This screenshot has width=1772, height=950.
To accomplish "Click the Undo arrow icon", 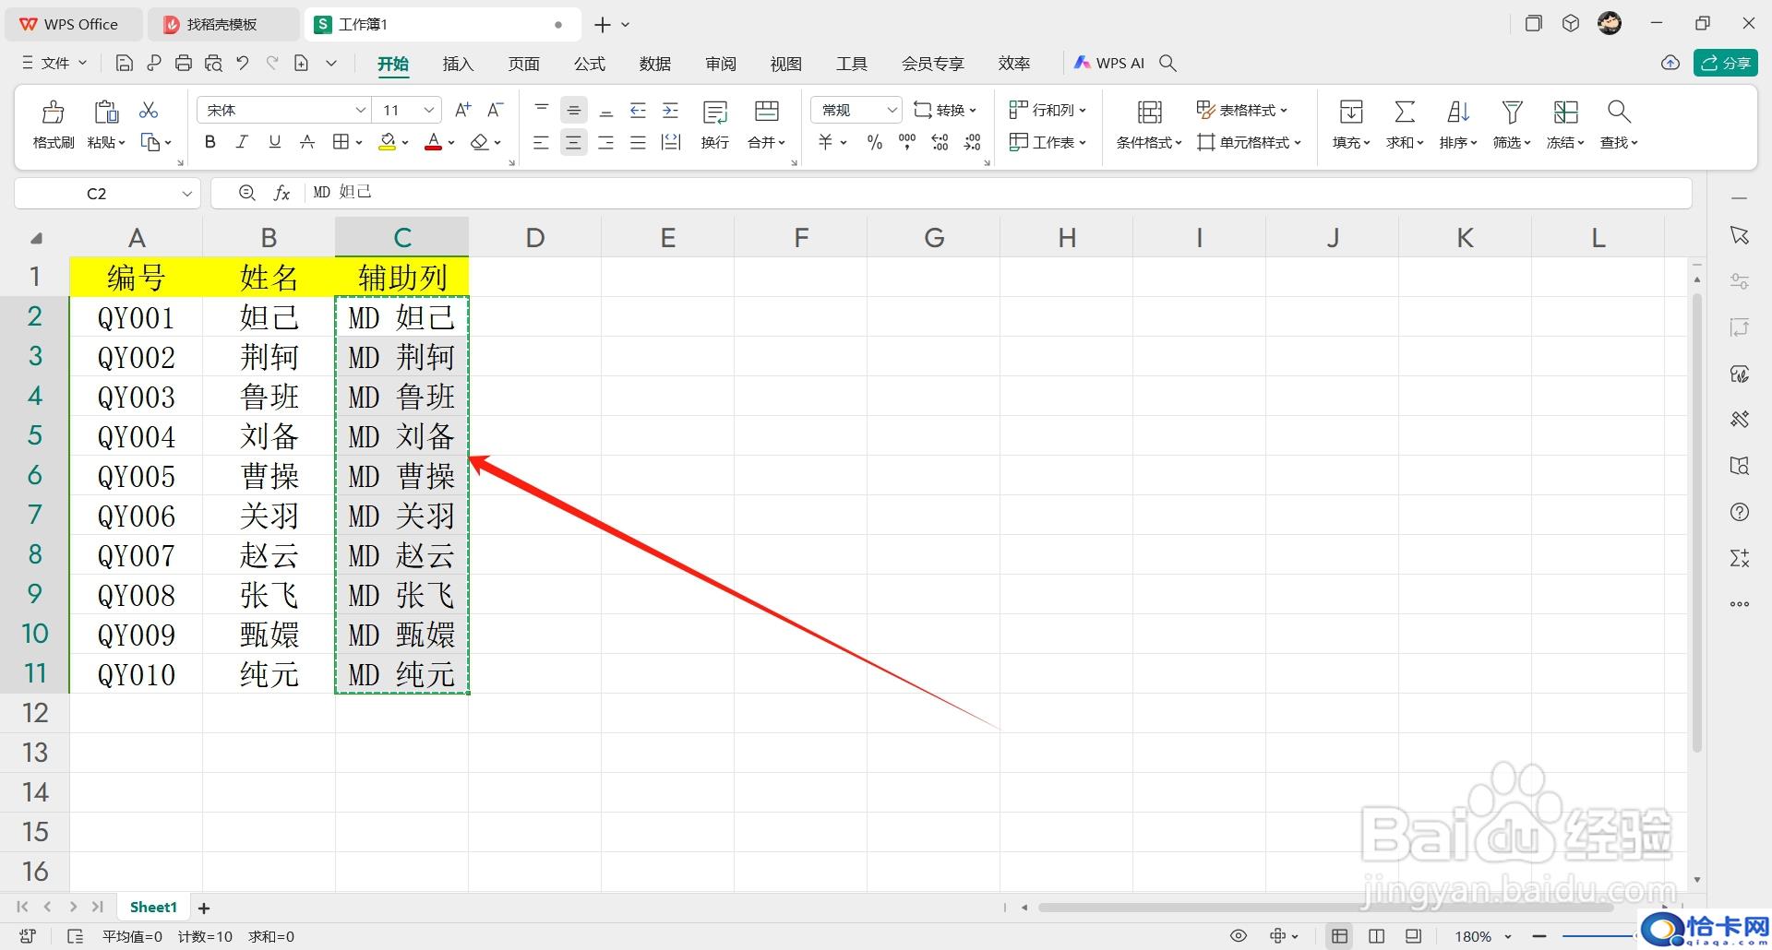I will [243, 63].
